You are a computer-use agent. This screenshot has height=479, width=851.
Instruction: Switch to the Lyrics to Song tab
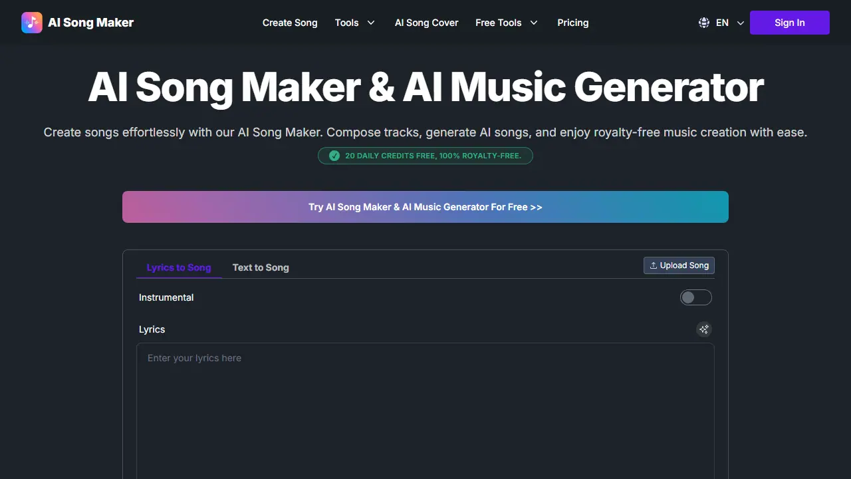click(x=179, y=267)
